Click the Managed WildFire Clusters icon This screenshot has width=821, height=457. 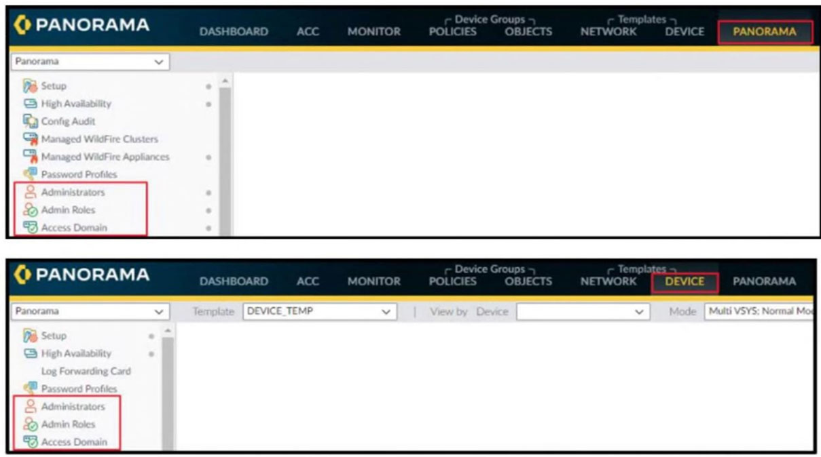click(x=30, y=139)
